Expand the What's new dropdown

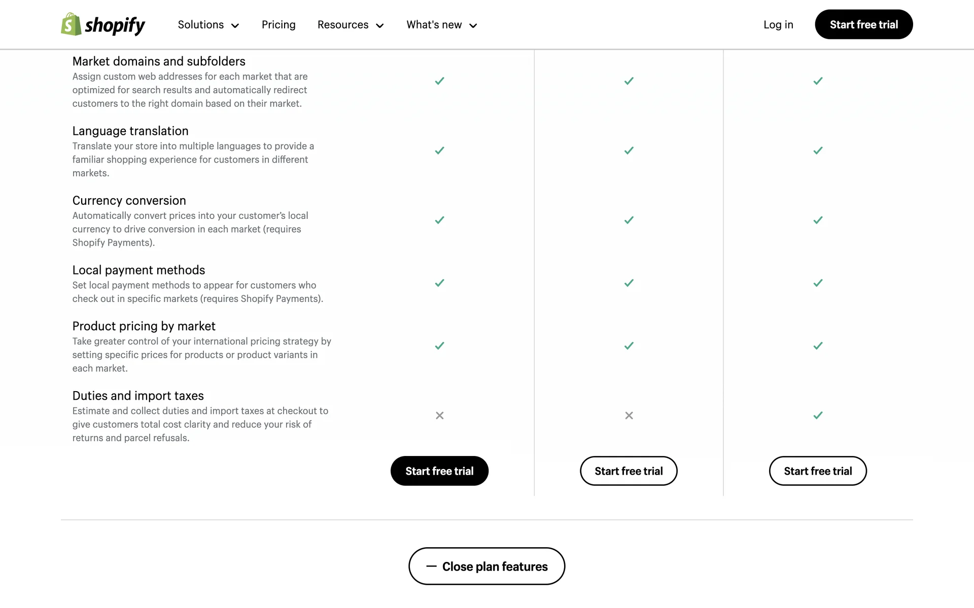point(441,25)
